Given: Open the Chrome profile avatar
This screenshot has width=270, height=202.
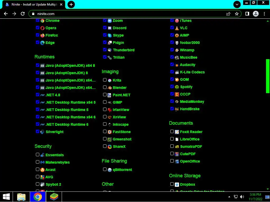Looking at the screenshot, I should click(256, 14).
